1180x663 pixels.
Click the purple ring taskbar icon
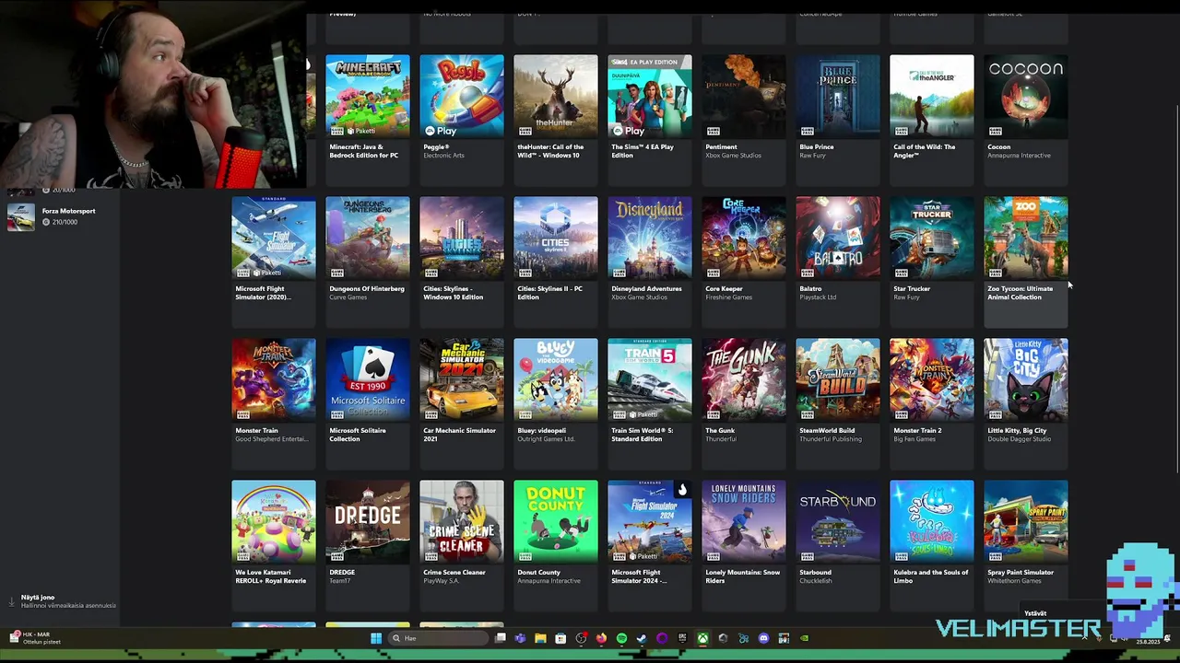click(662, 638)
